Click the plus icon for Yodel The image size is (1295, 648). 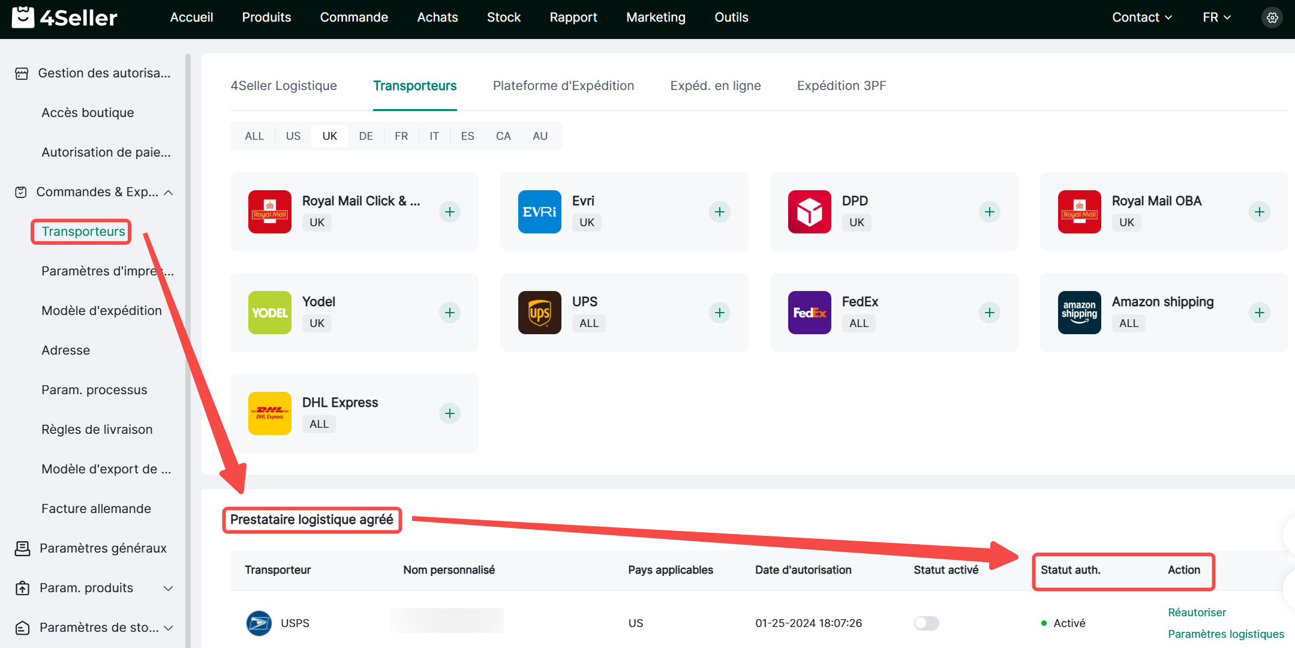(x=449, y=313)
